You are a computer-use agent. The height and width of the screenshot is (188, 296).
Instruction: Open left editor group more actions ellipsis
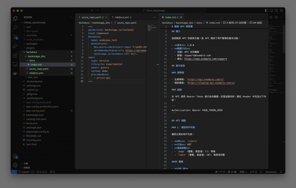pos(155,17)
